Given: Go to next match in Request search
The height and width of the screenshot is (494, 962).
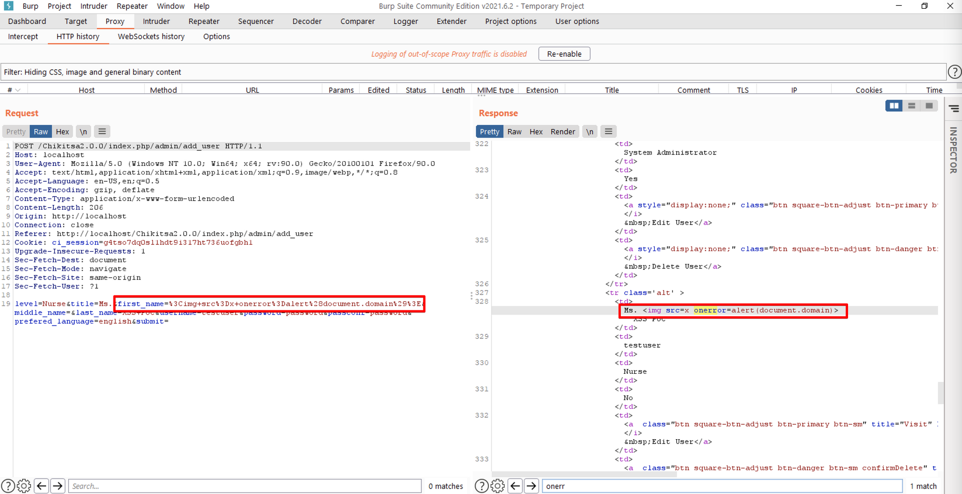Looking at the screenshot, I should coord(58,486).
